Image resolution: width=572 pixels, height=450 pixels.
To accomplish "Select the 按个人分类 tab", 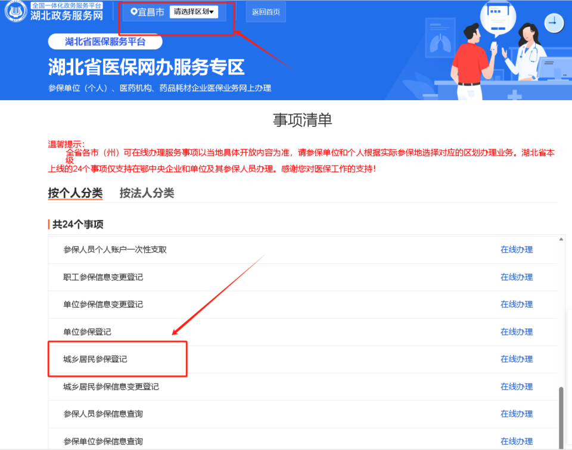I will click(x=75, y=193).
